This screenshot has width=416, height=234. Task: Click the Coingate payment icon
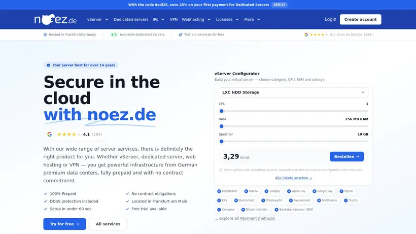[219, 210]
